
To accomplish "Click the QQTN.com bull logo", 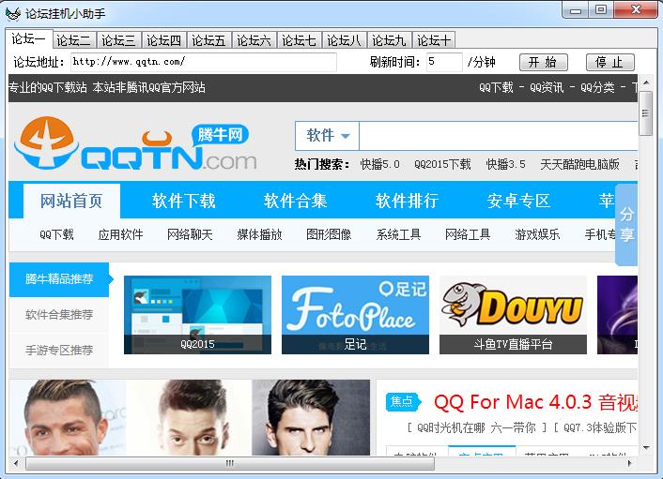I will (135, 148).
